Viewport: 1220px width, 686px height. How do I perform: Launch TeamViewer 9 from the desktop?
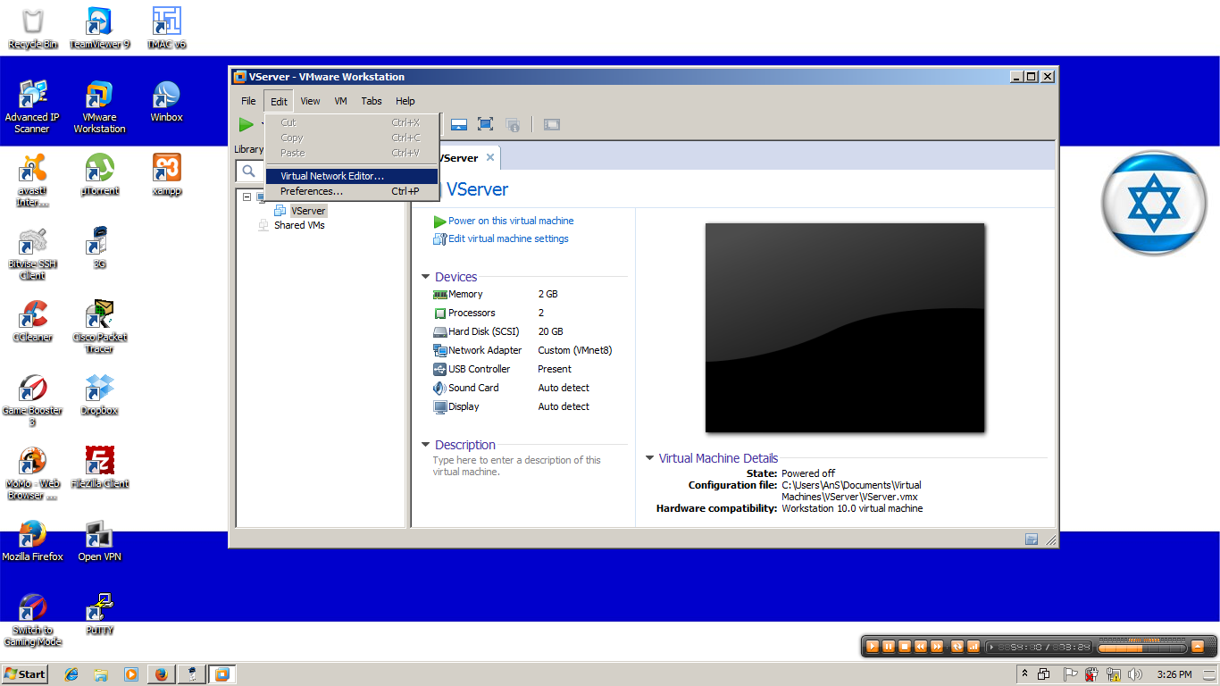pyautogui.click(x=100, y=28)
